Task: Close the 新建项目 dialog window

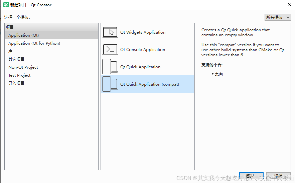Action: pos(290,5)
